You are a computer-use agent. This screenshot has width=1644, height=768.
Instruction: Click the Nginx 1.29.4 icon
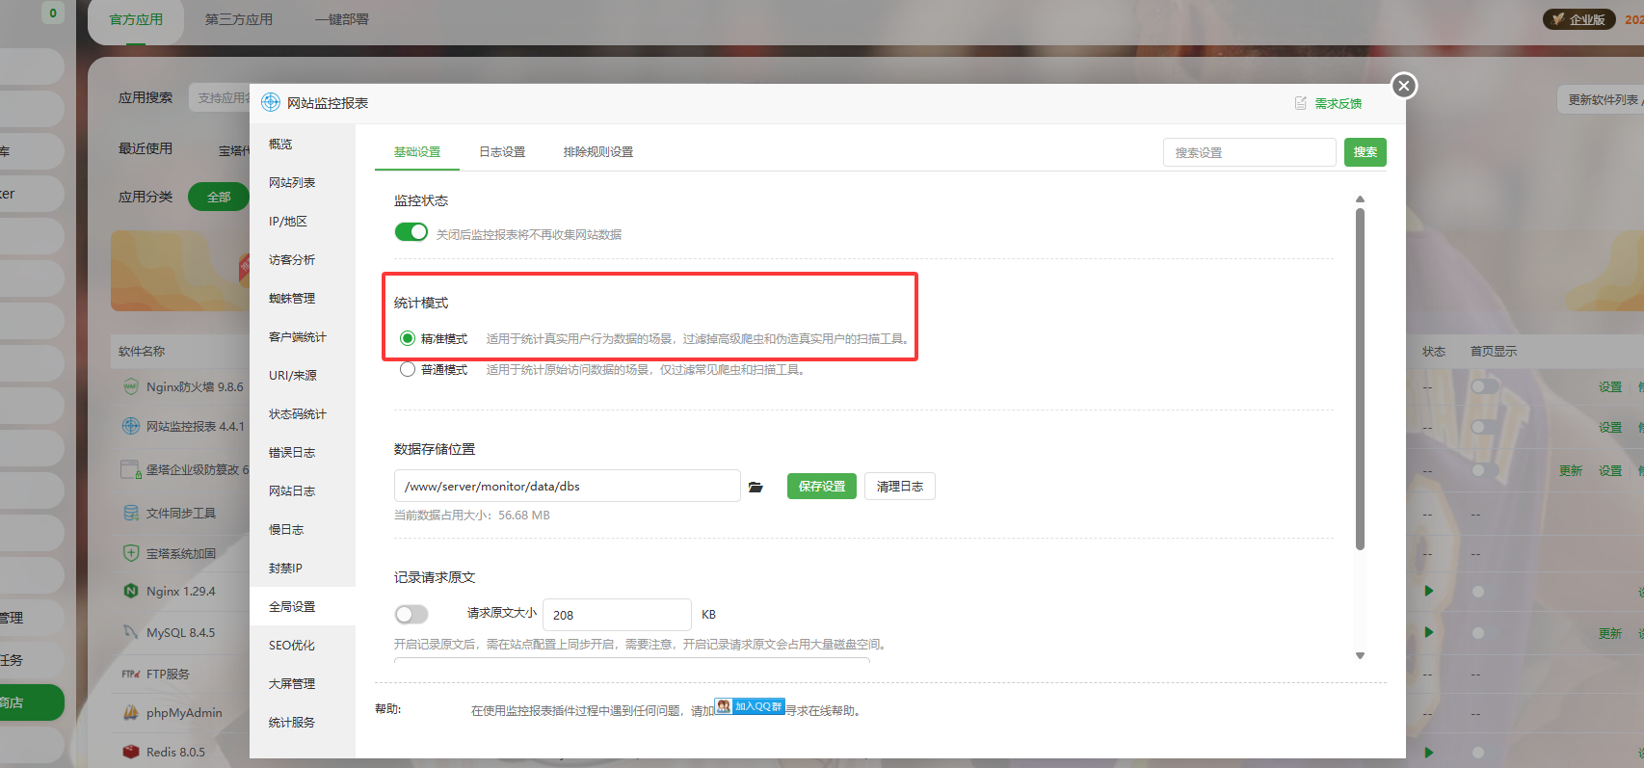click(x=131, y=591)
